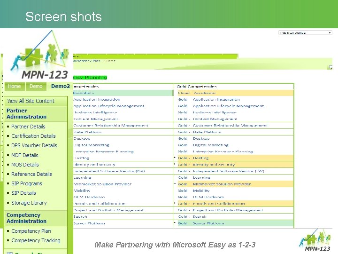Open the Partner Administration heading link
Screen dimensions: 338x254
[x=26, y=114]
